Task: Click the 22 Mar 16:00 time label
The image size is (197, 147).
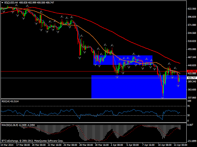Action: (55, 145)
